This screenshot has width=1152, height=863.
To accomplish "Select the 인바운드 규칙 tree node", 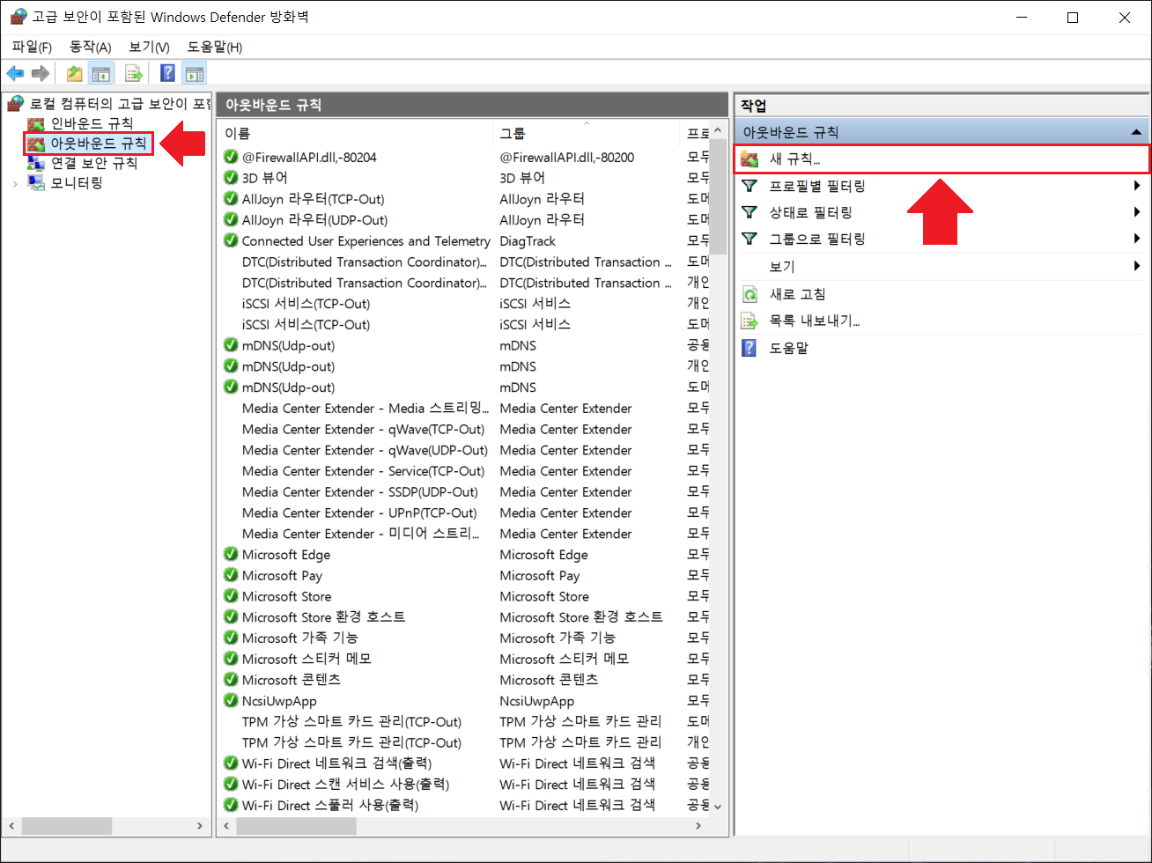I will [x=92, y=123].
